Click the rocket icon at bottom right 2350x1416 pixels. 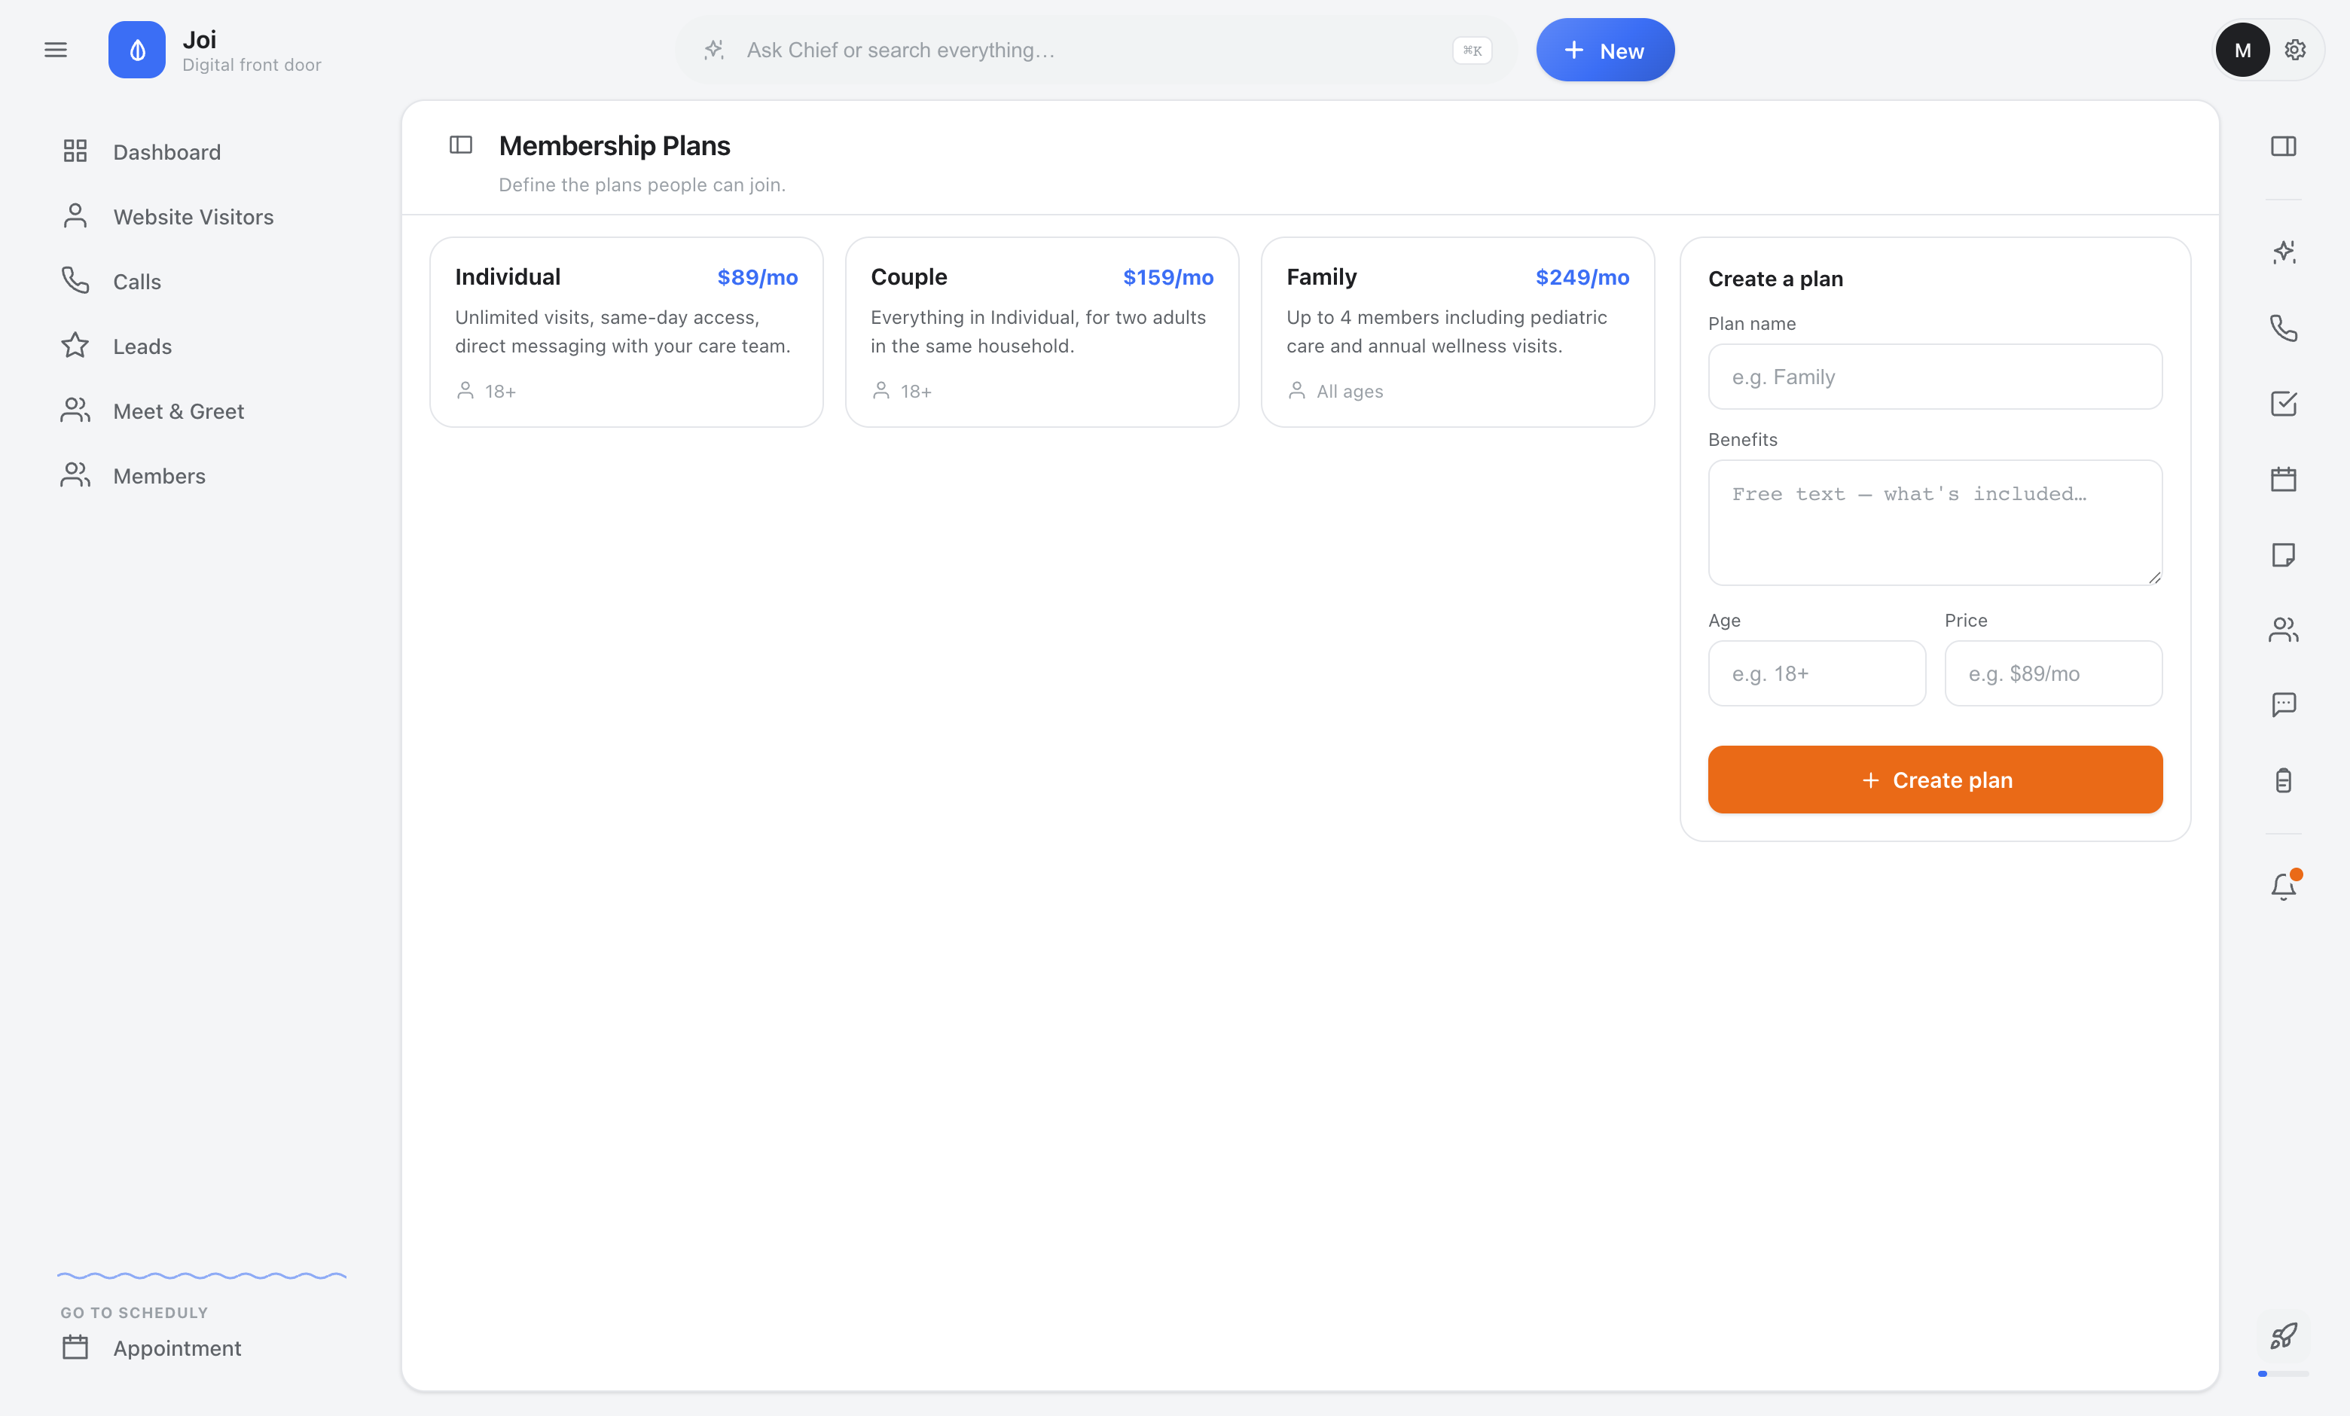tap(2283, 1336)
